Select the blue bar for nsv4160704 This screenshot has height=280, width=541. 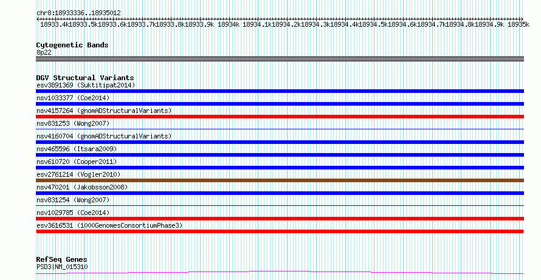point(280,142)
